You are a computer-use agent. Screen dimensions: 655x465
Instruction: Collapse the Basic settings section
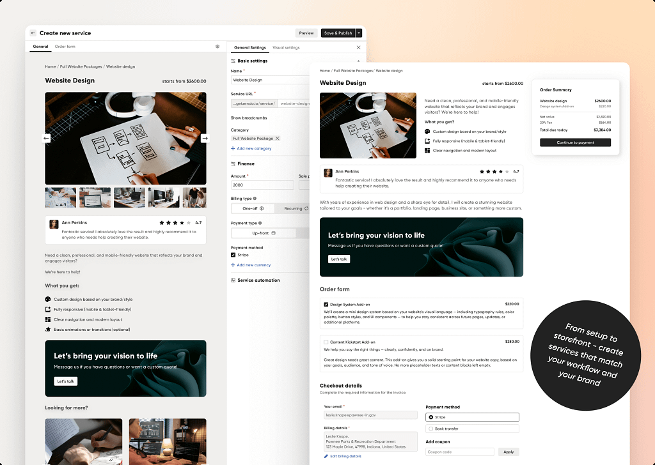[x=358, y=61]
